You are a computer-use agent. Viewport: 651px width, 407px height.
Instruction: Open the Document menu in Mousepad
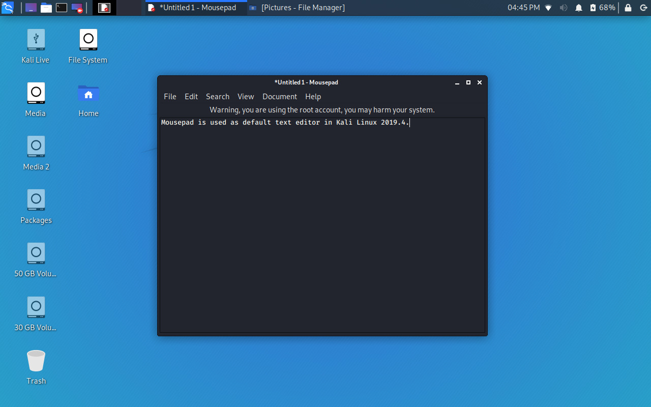pyautogui.click(x=280, y=96)
